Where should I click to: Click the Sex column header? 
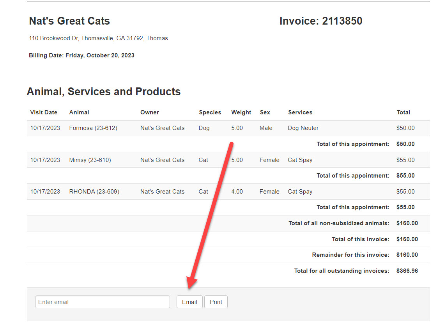click(265, 112)
